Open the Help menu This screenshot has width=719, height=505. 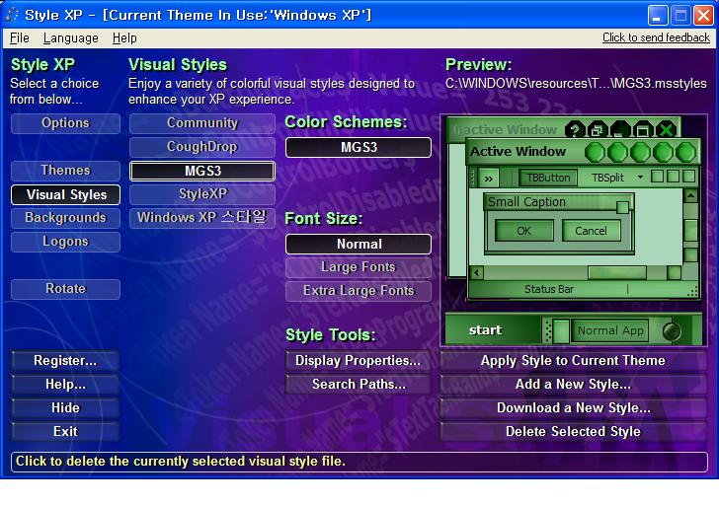[x=124, y=37]
